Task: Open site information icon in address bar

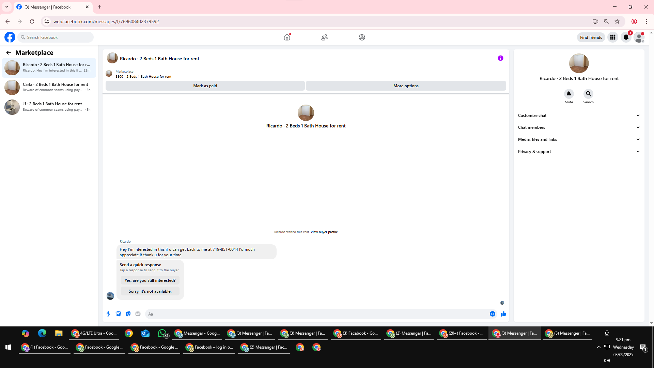Action: tap(47, 21)
